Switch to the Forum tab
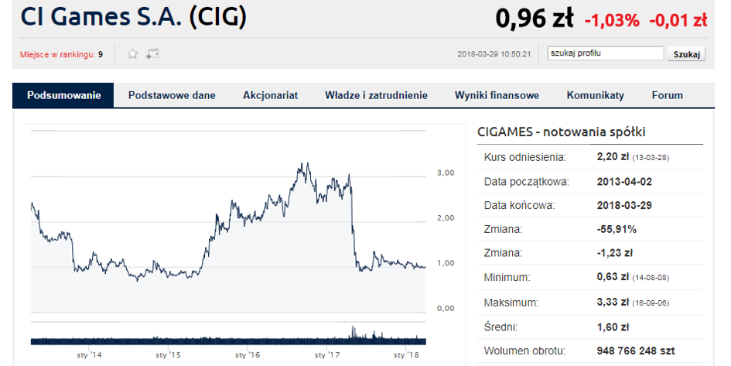 click(x=667, y=96)
